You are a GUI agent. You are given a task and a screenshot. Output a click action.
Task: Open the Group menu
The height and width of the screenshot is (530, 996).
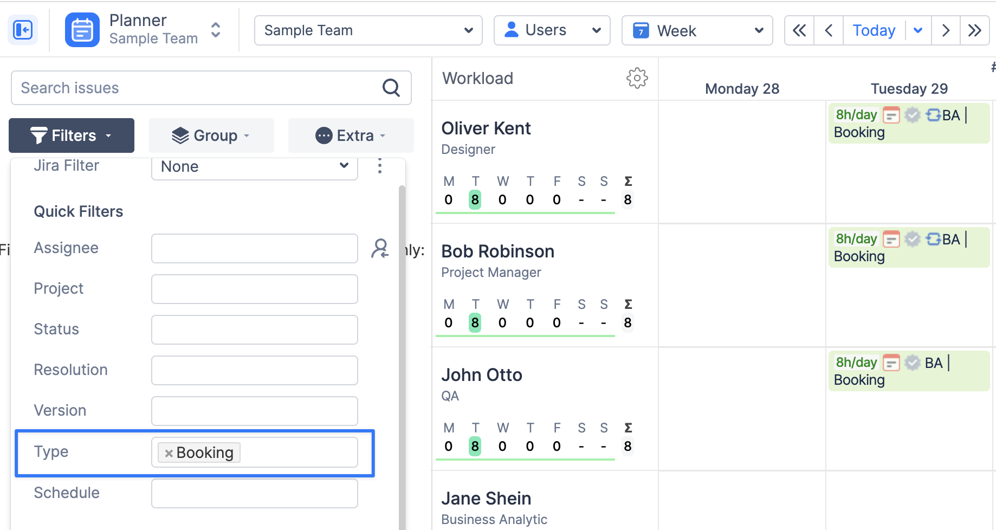(x=211, y=135)
